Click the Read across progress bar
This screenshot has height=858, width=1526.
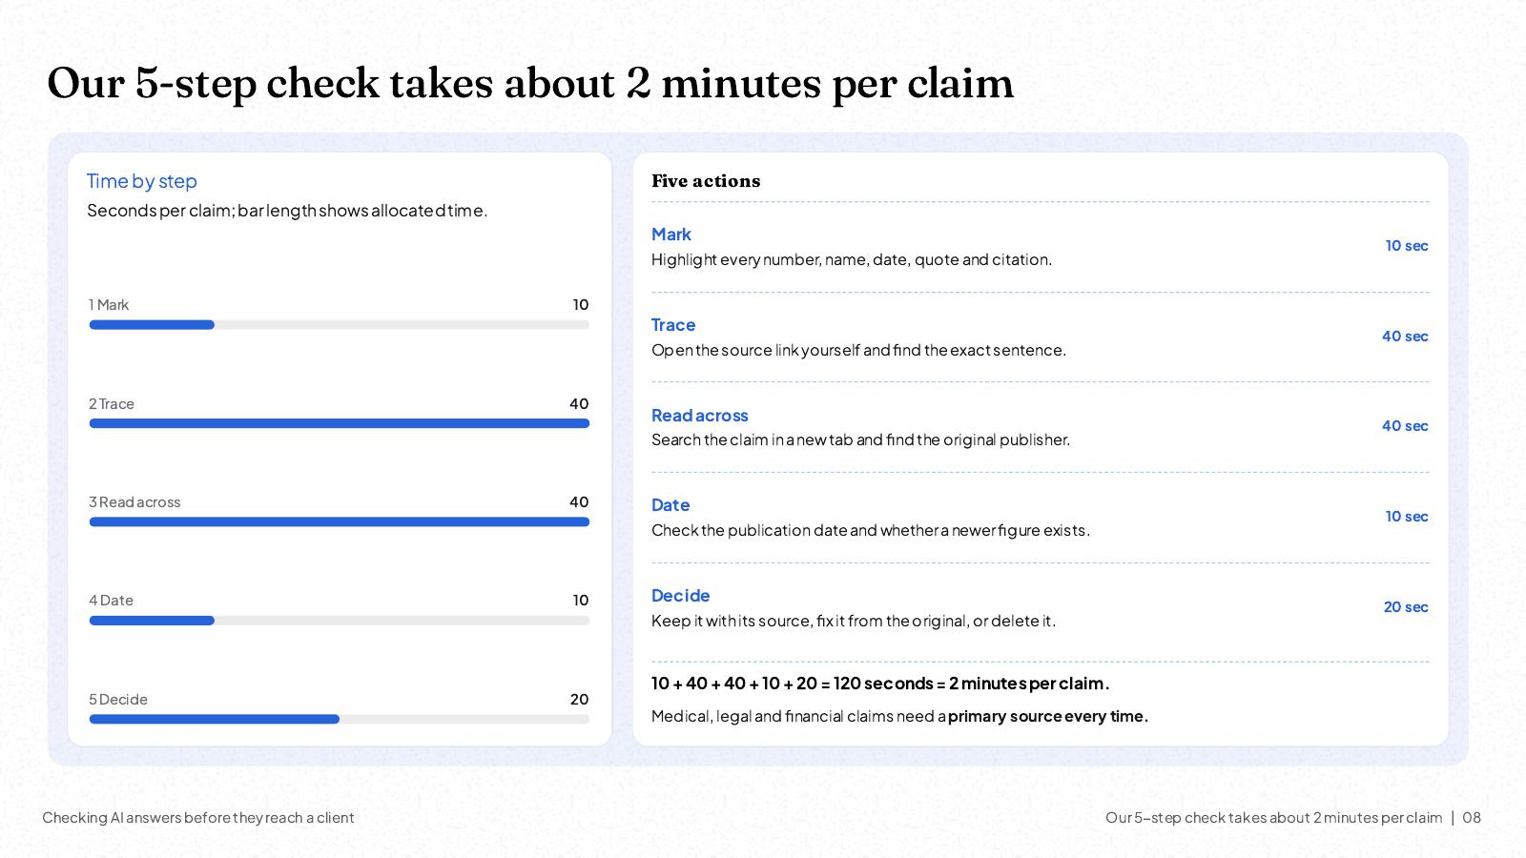tap(340, 522)
